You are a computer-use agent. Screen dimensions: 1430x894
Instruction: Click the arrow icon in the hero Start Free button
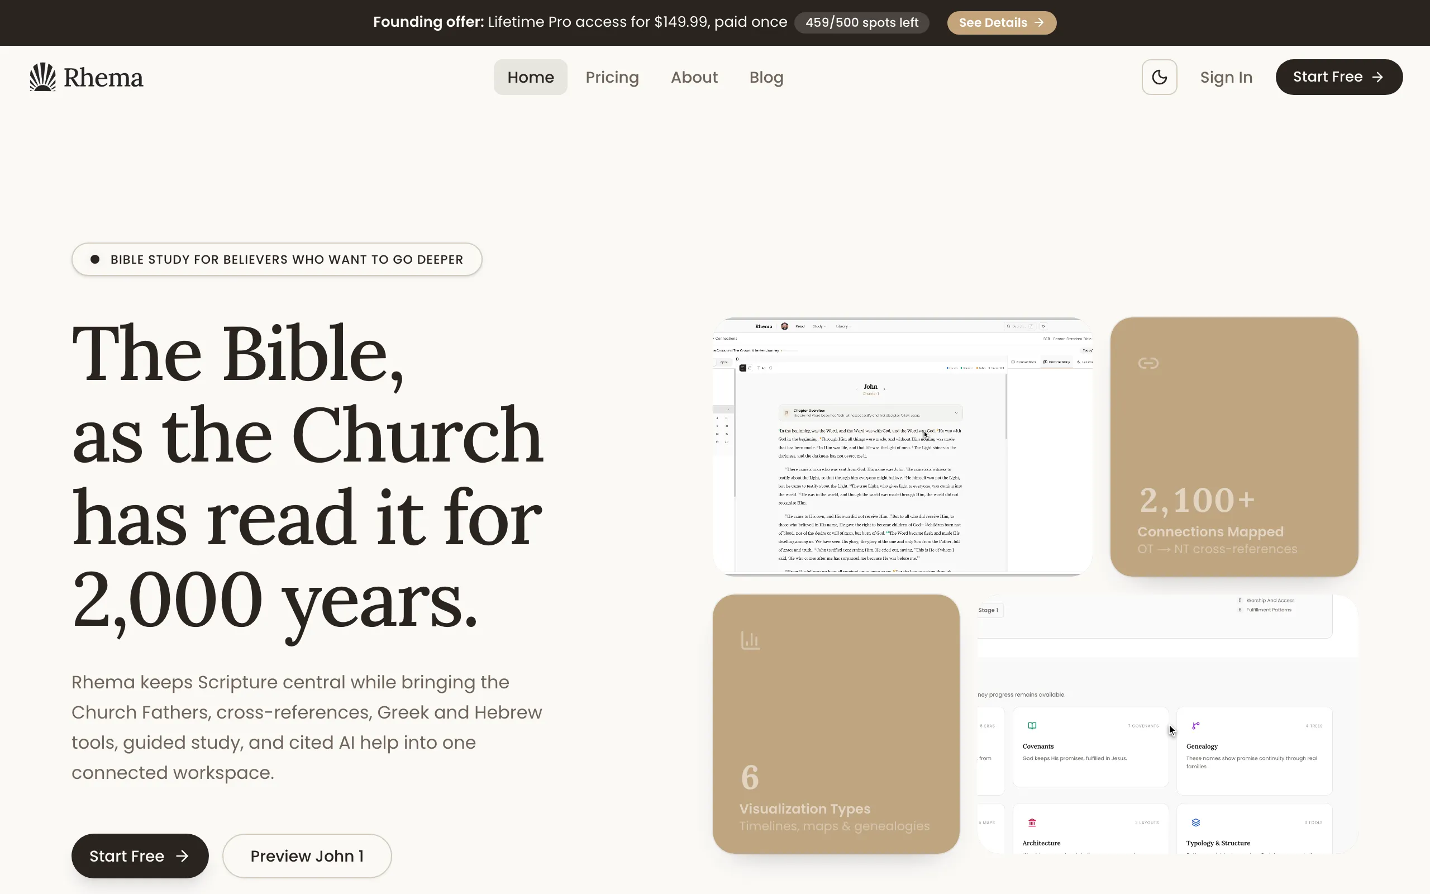[x=182, y=855]
